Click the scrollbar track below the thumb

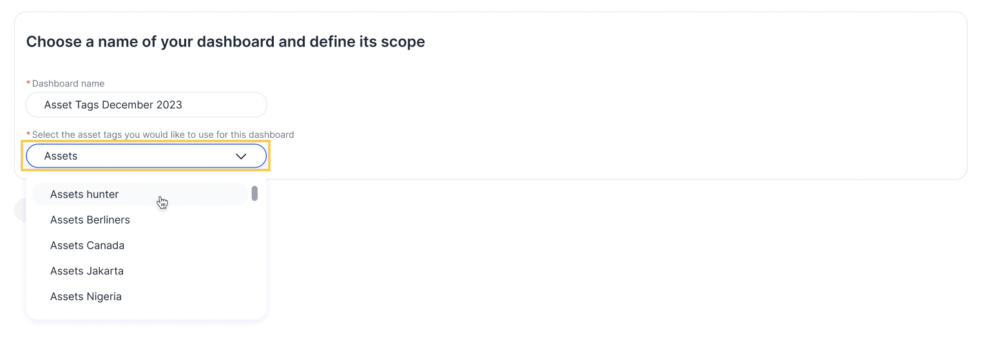point(255,258)
